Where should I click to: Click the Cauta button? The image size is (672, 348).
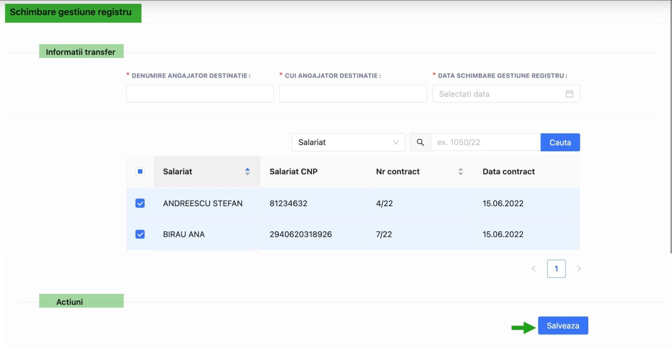pos(560,142)
